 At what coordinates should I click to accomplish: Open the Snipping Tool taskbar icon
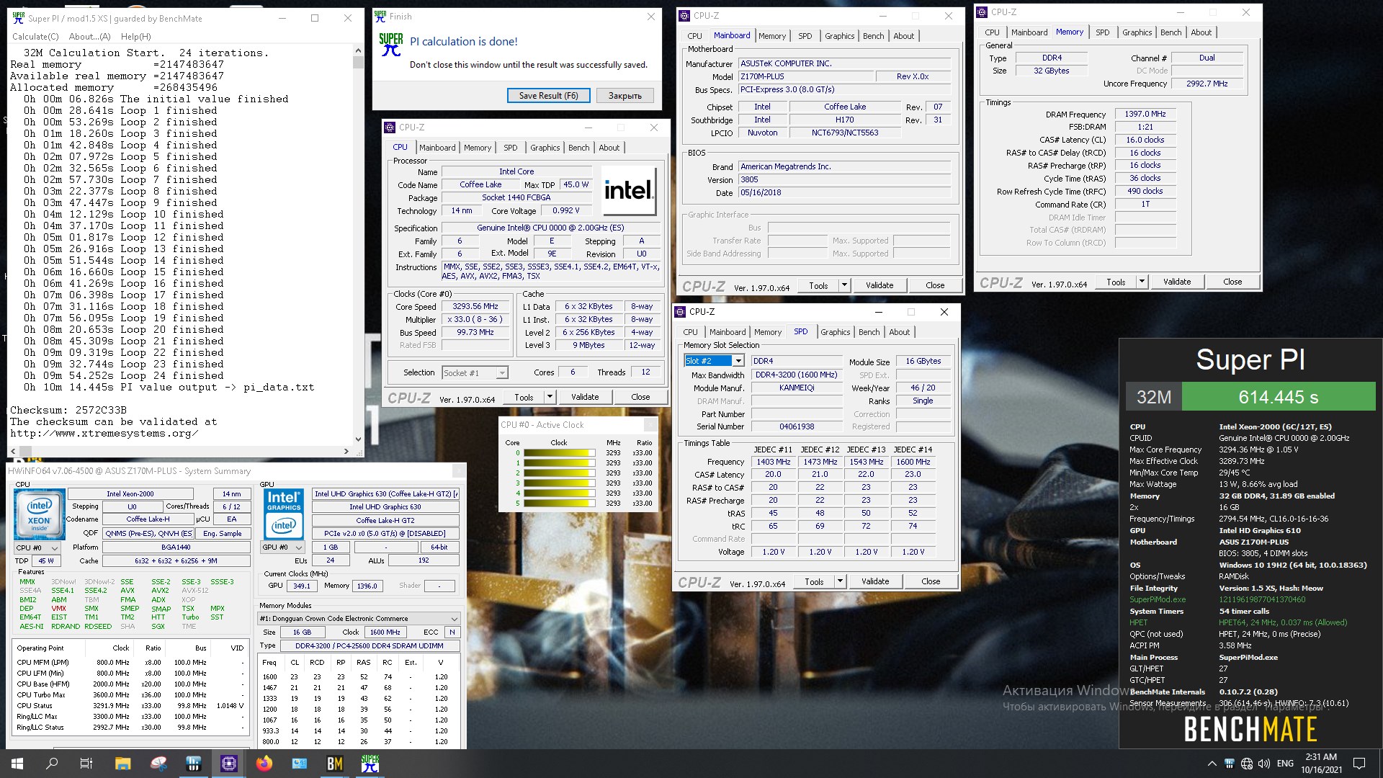158,764
